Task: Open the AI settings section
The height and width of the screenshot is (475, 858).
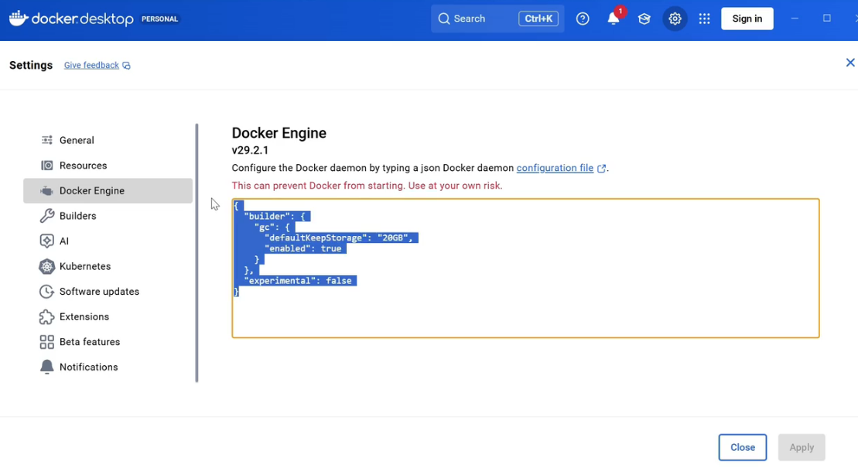Action: [x=108, y=241]
